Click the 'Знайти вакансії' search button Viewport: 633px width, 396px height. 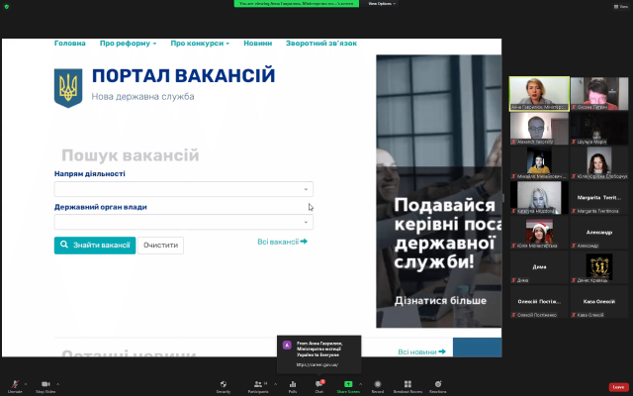coord(94,246)
